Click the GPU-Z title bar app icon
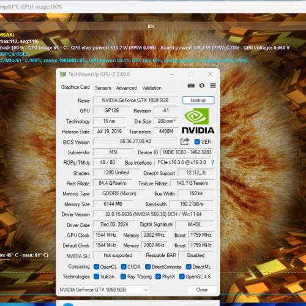Image resolution: width=306 pixels, height=306 pixels. (x=63, y=74)
